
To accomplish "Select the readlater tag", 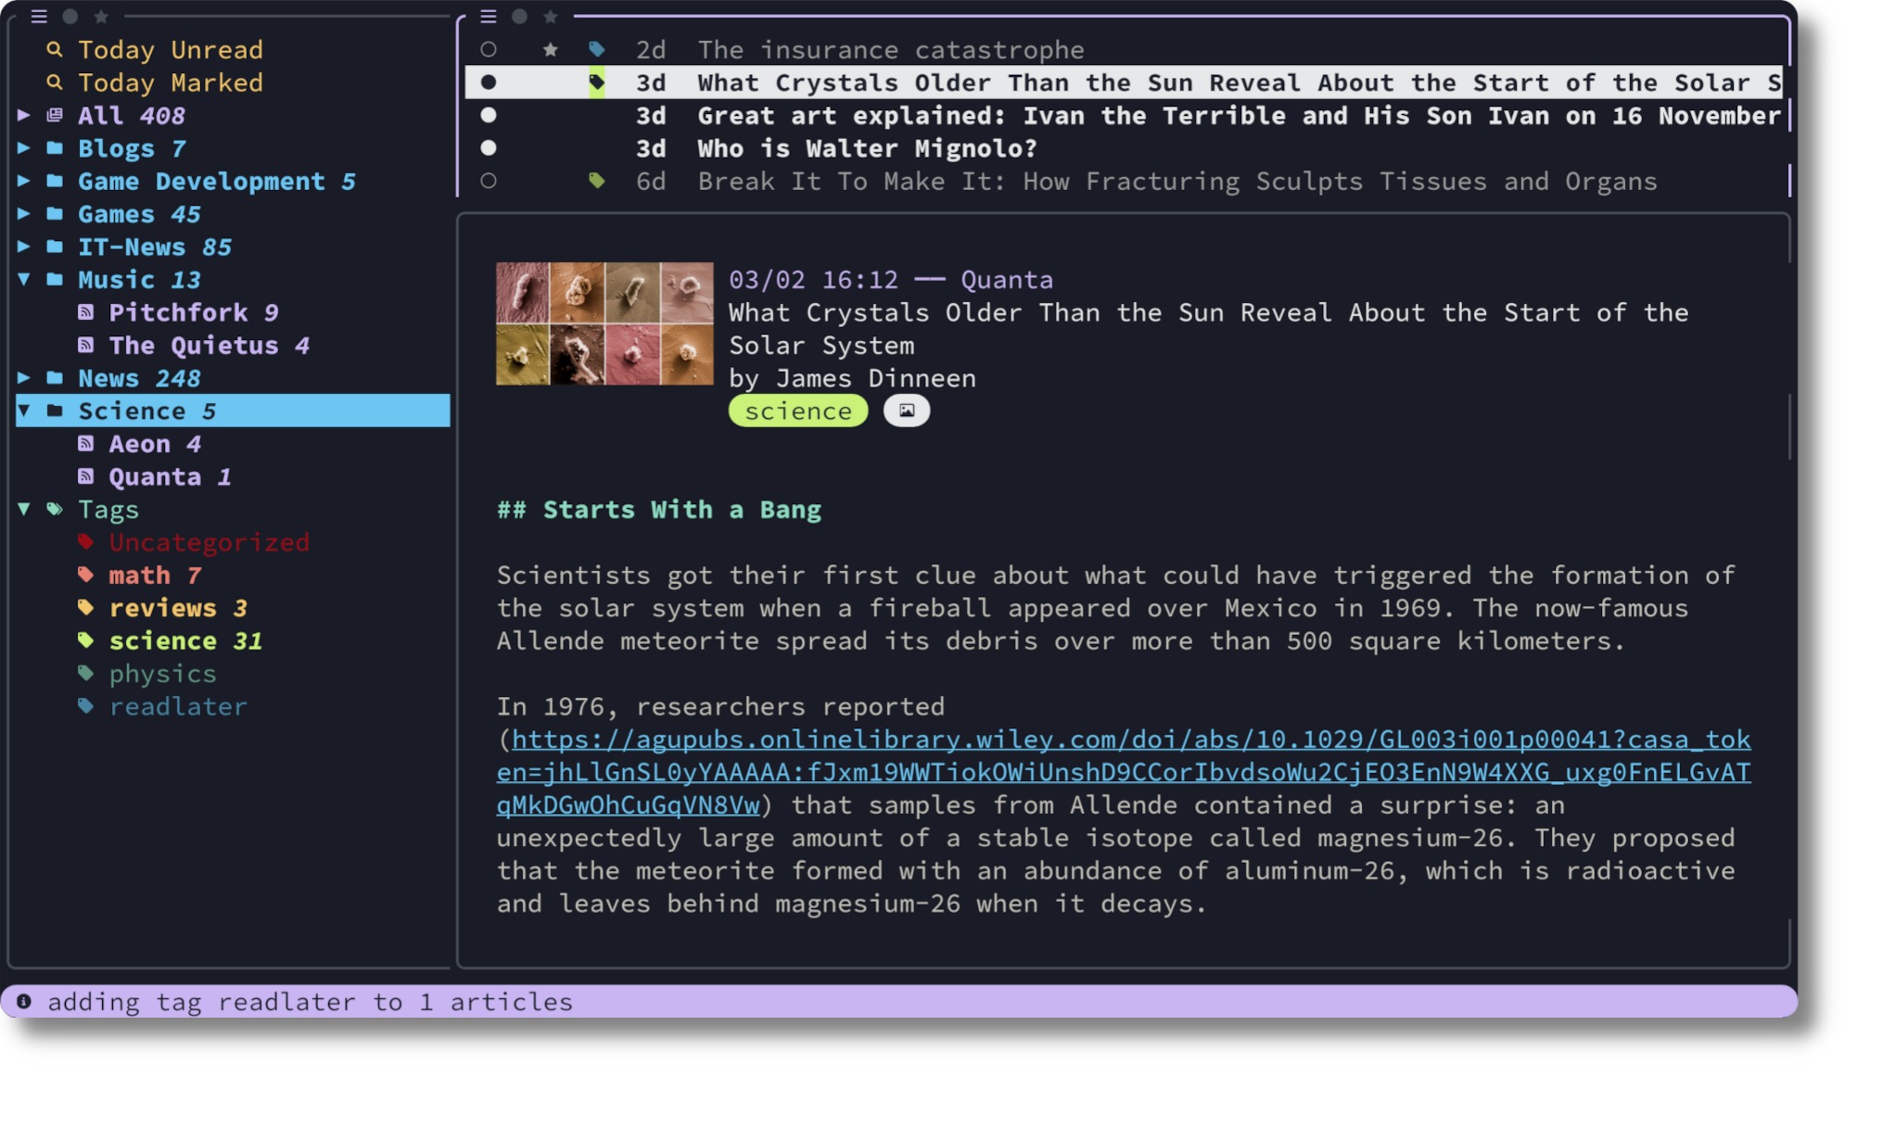I will tap(178, 706).
